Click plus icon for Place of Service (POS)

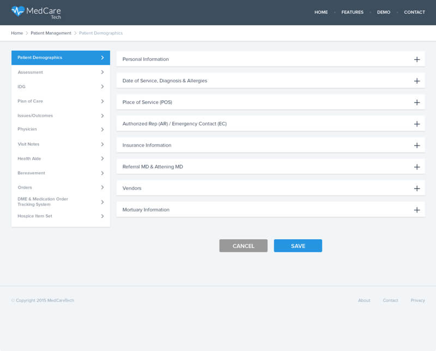tap(417, 102)
